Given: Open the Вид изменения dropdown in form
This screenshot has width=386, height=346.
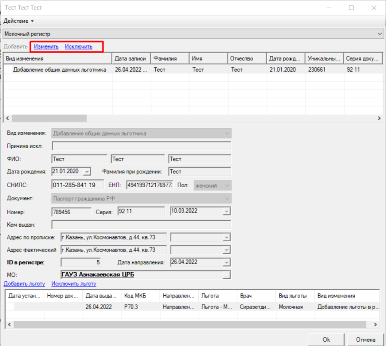Looking at the screenshot, I should click(x=227, y=134).
